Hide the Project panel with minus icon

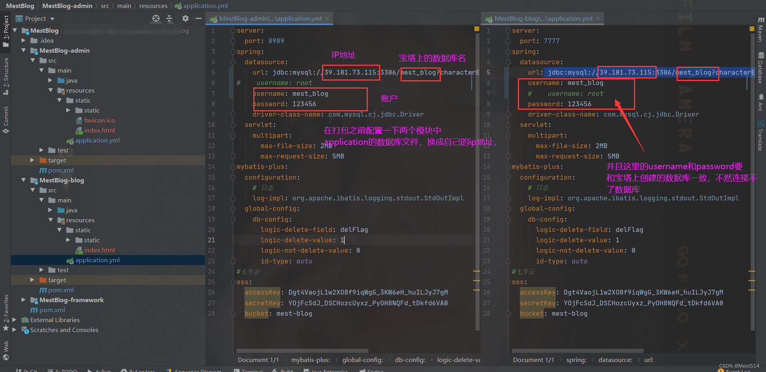click(198, 18)
